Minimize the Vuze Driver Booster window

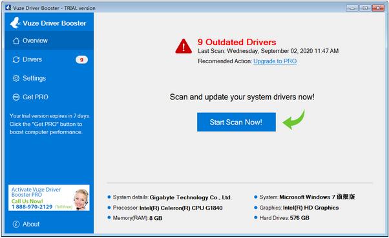[x=352, y=8]
